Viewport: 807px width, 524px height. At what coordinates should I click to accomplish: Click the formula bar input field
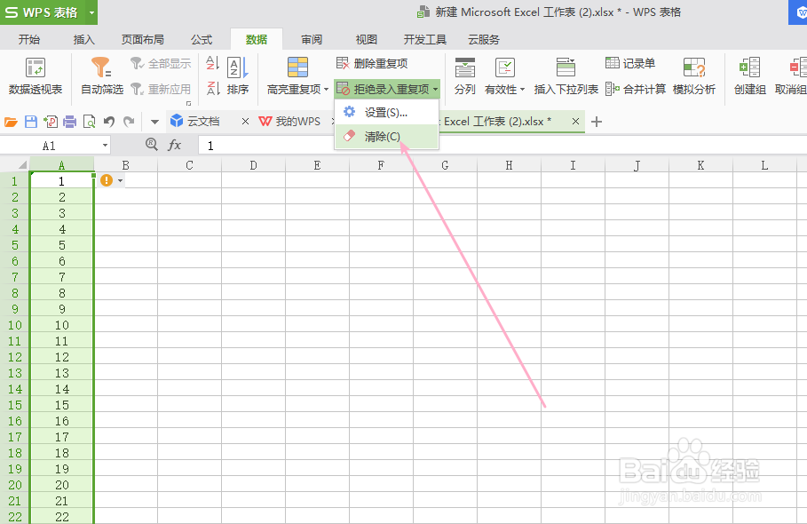pyautogui.click(x=502, y=146)
